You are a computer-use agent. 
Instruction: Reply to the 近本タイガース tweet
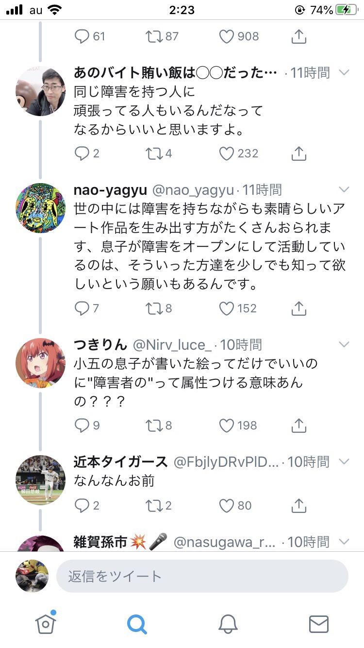point(82,506)
